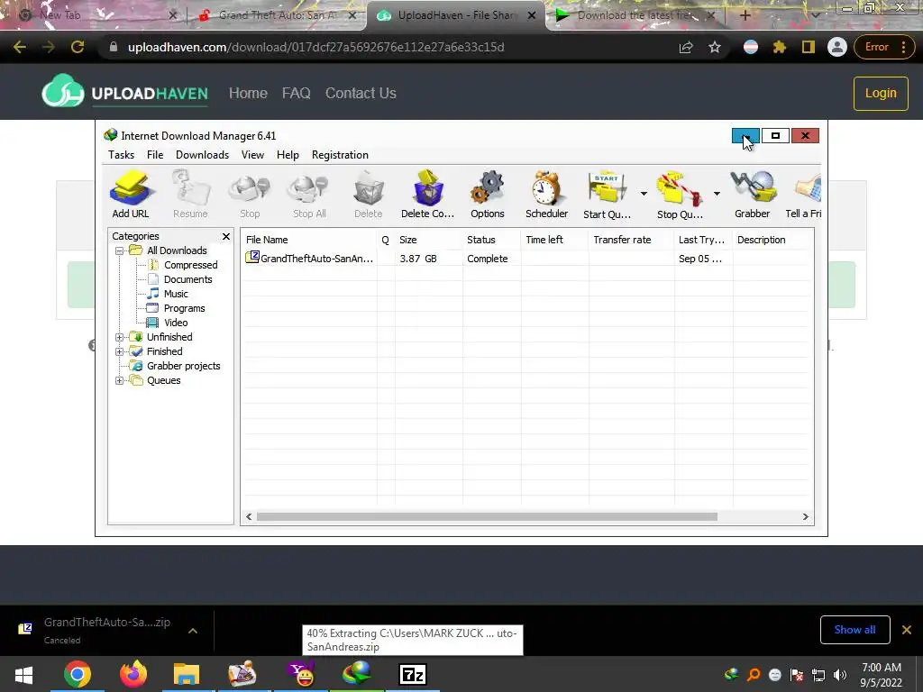Open the browser extensions puzzle icon
This screenshot has width=923, height=692.
(780, 47)
